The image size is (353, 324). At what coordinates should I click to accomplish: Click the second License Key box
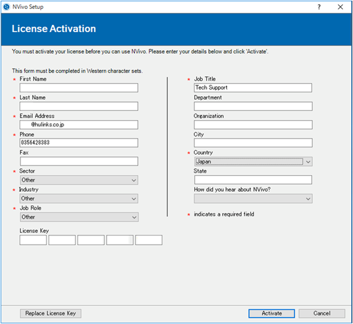pyautogui.click(x=62, y=240)
